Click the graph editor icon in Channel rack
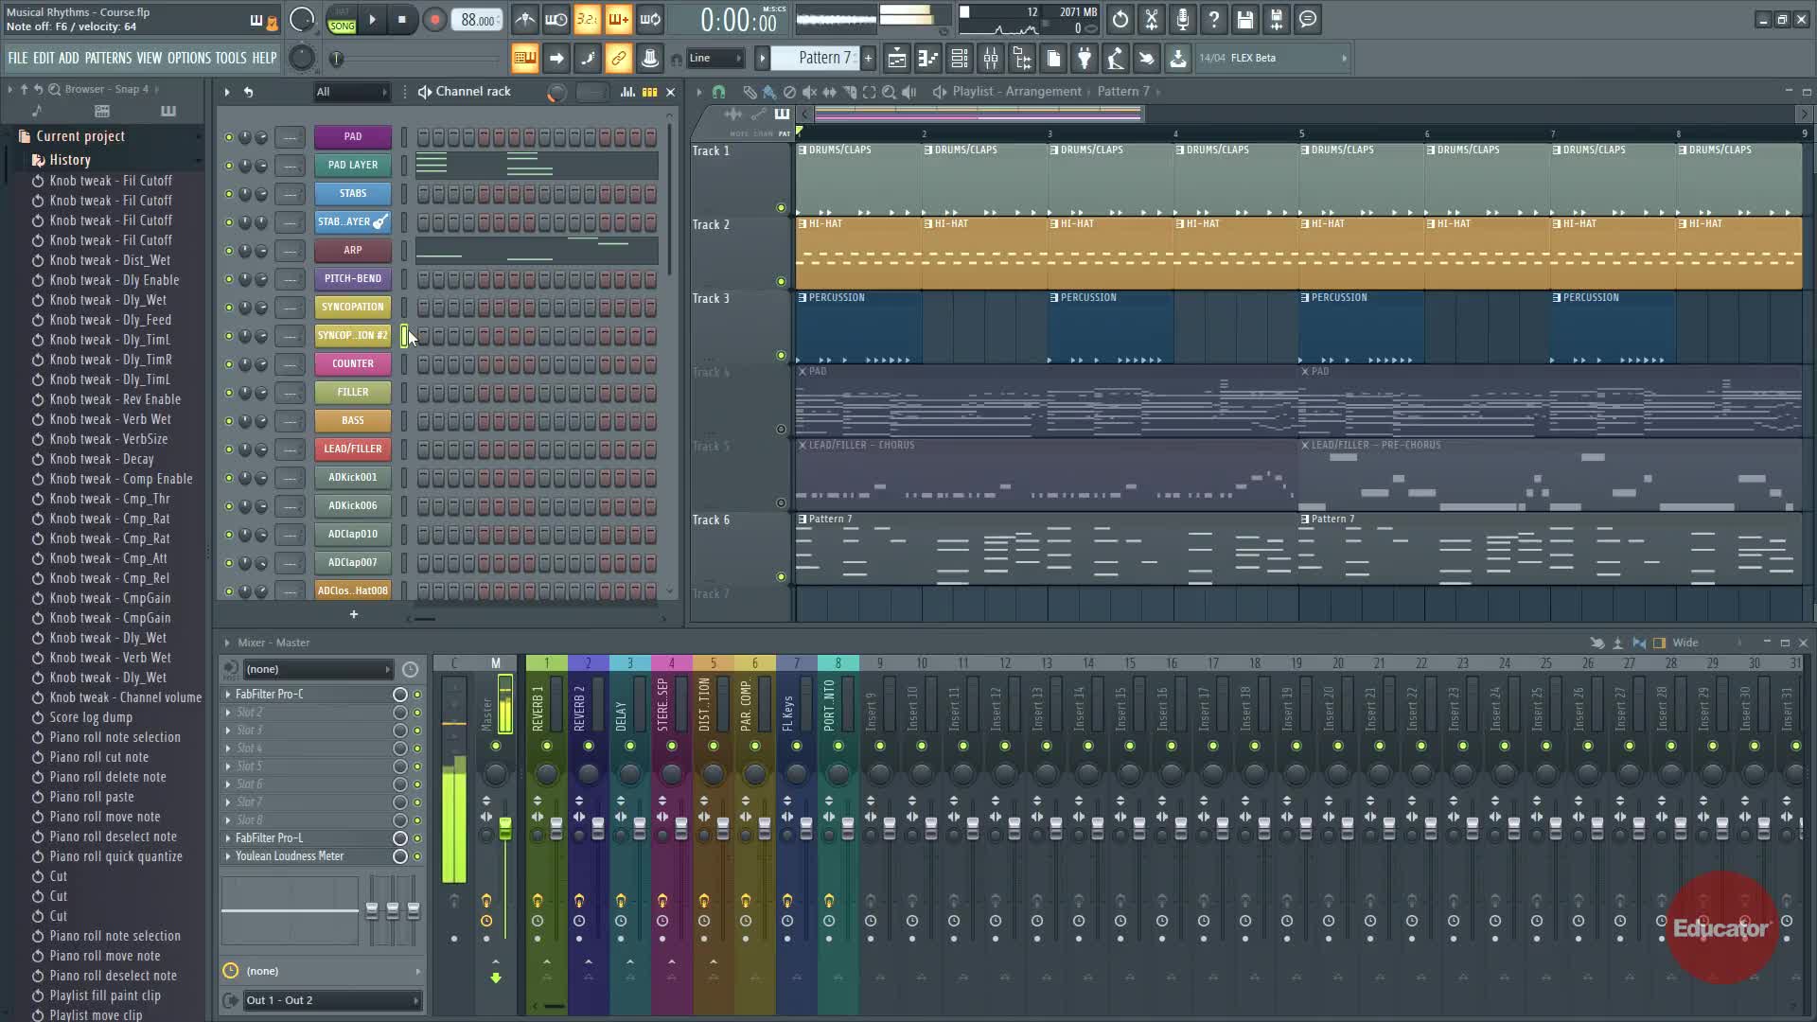This screenshot has height=1022, width=1817. (x=627, y=92)
